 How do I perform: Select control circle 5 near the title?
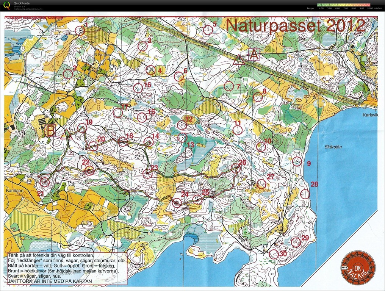pyautogui.click(x=207, y=30)
